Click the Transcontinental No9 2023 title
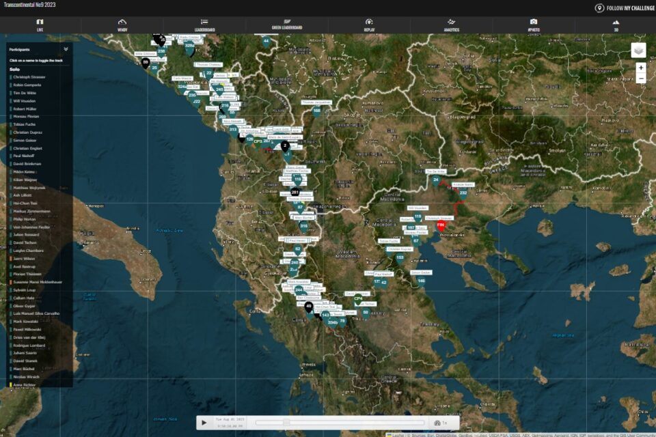 click(29, 5)
